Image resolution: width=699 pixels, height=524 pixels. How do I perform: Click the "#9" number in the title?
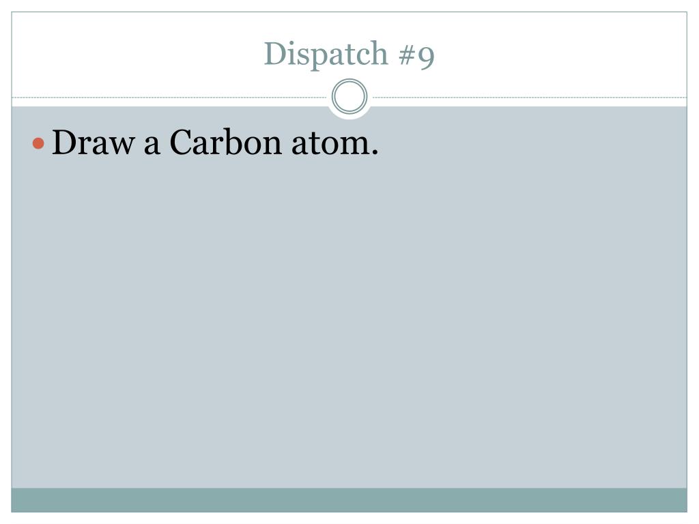pyautogui.click(x=416, y=56)
